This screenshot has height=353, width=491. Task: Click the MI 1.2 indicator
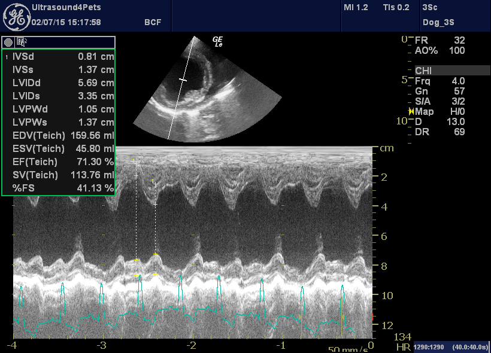[356, 8]
